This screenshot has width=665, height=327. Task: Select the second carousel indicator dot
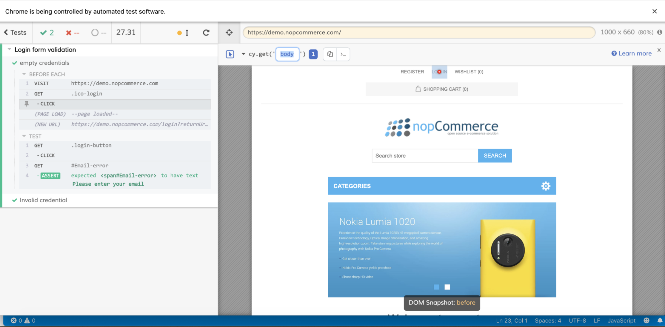point(447,287)
